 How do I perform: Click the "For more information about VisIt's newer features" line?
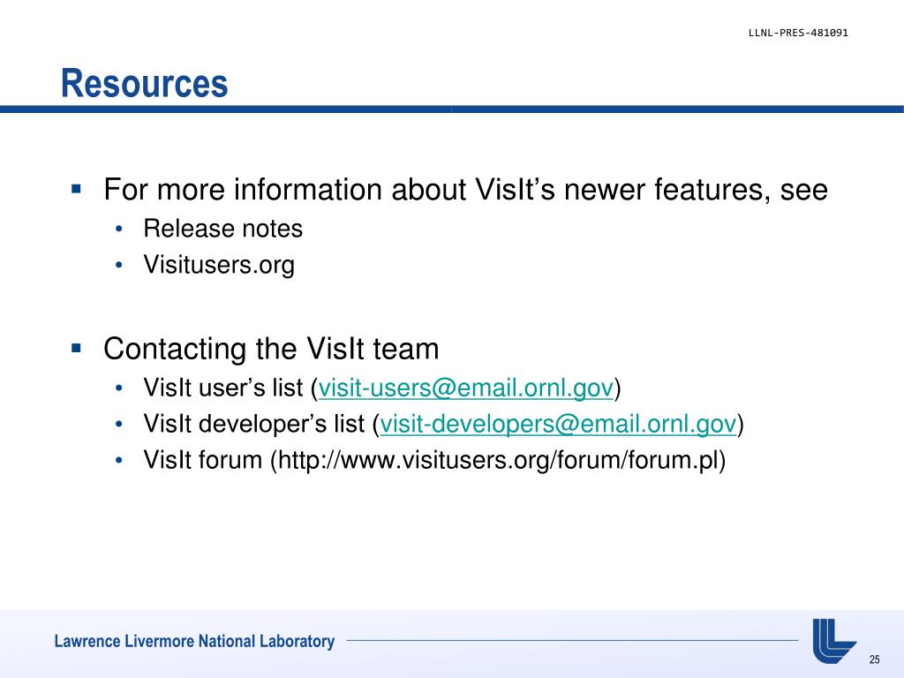[466, 190]
